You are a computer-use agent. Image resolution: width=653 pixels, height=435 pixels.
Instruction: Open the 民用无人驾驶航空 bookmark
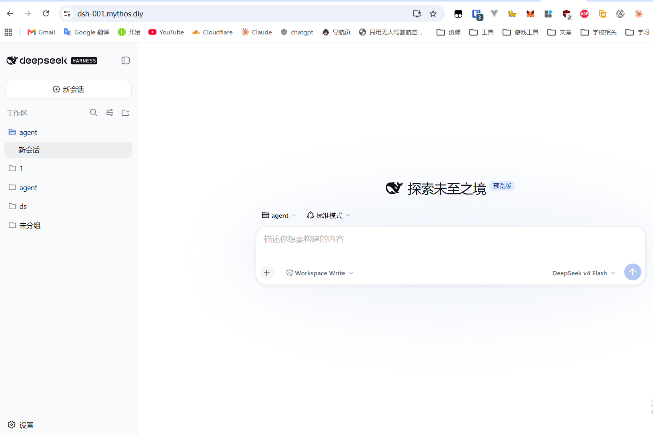pyautogui.click(x=391, y=32)
